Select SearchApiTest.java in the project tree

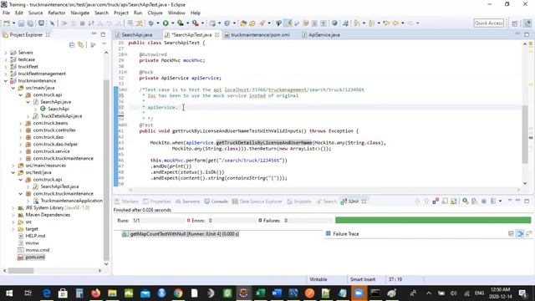[59, 186]
